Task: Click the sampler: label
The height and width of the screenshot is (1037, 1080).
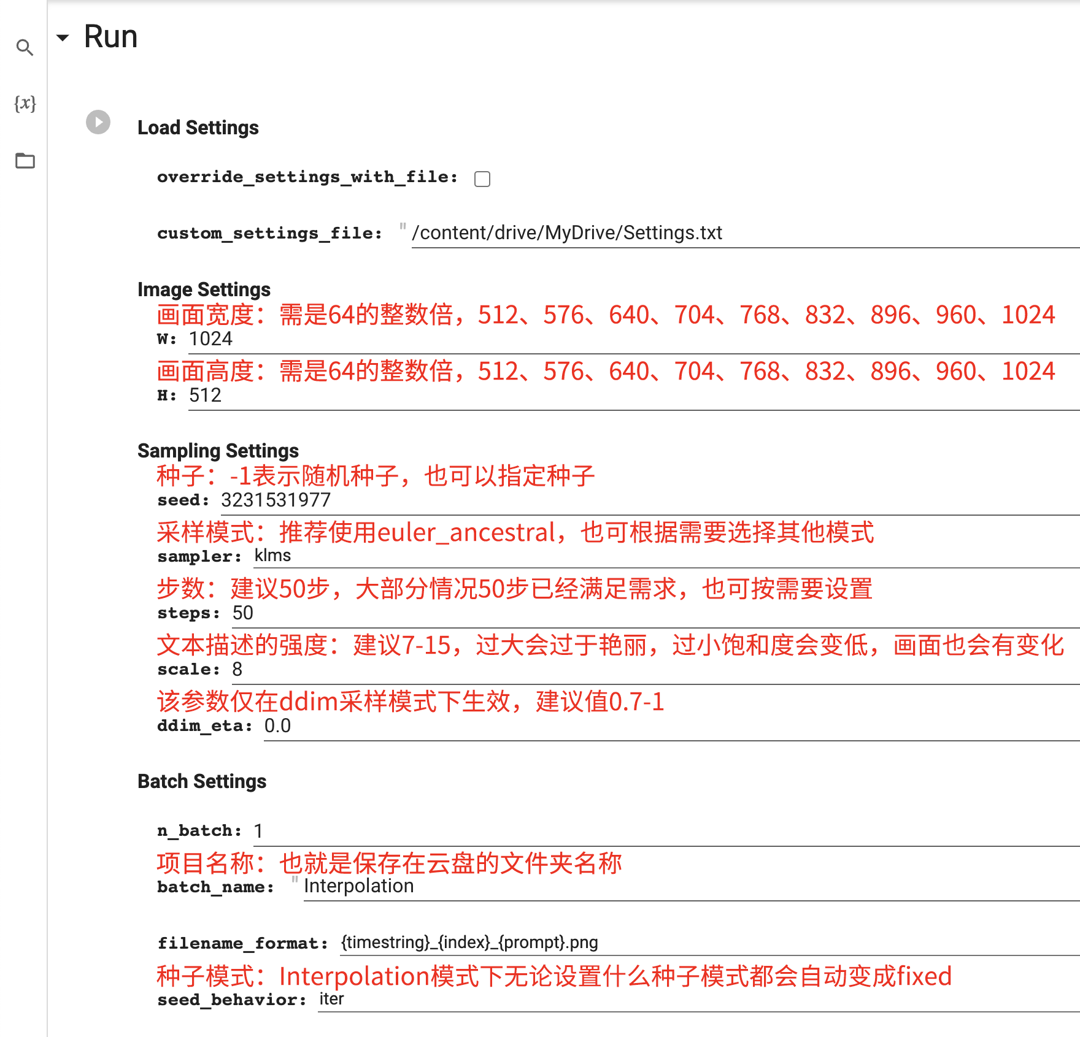Action: click(199, 557)
